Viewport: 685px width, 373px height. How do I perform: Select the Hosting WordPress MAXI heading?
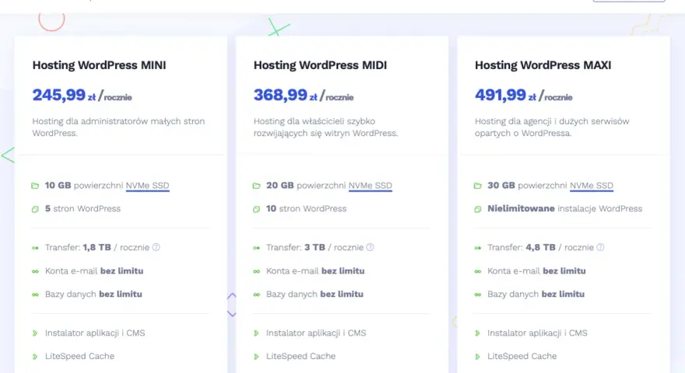point(543,65)
